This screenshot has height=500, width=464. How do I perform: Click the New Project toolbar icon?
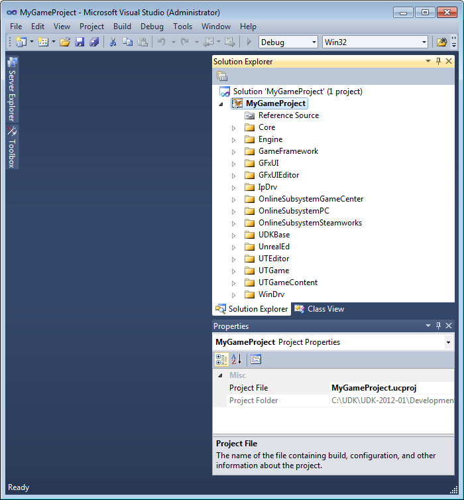(x=21, y=42)
